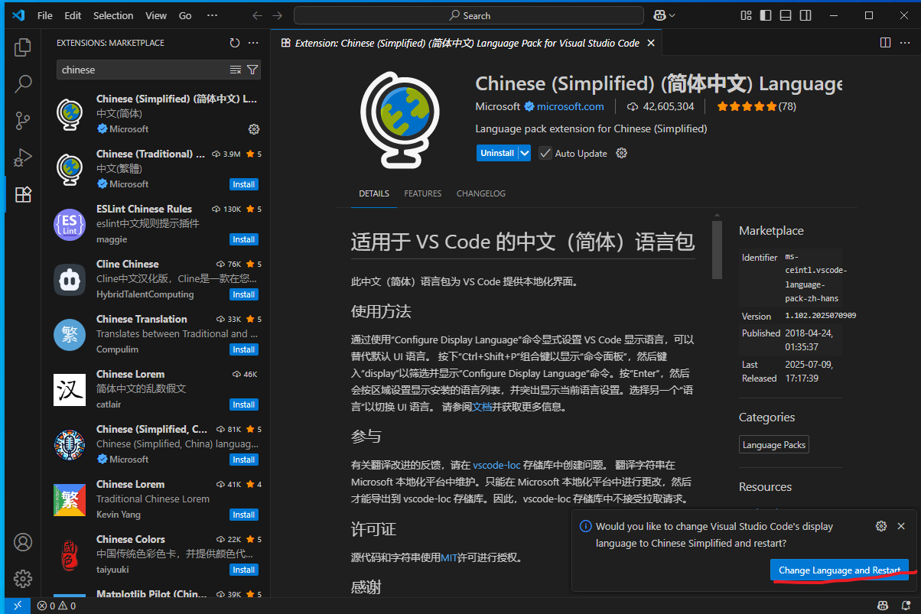This screenshot has width=921, height=614.
Task: Install Chinese (Traditional) language pack
Action: pos(244,184)
